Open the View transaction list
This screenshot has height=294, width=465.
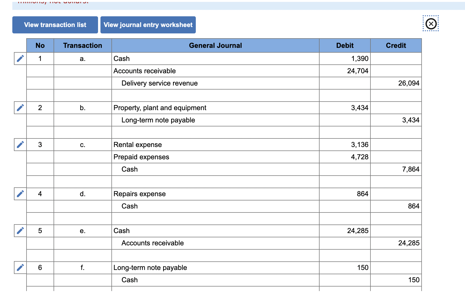(x=55, y=25)
